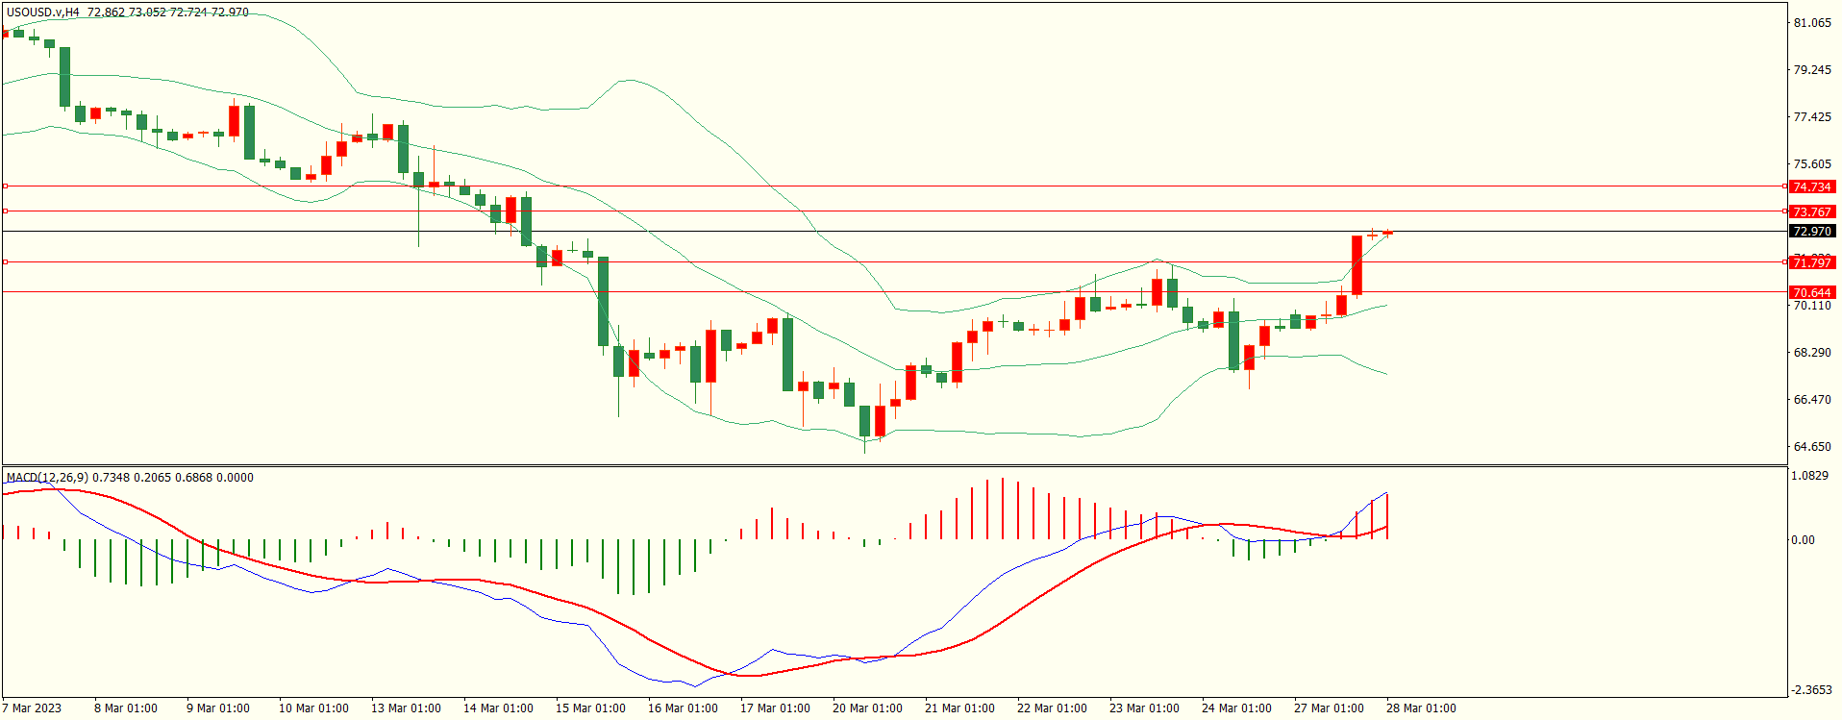The width and height of the screenshot is (1842, 720).
Task: Click the 71.797 red price label
Action: coord(1812,262)
